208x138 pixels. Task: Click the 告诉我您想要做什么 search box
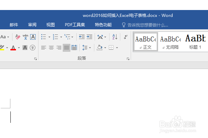148,25
